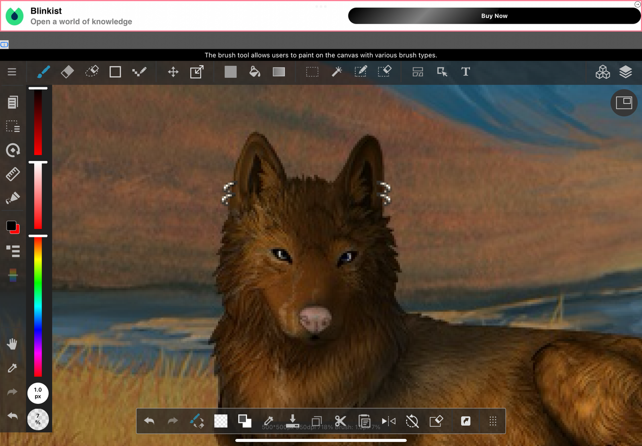Open the tool list panel icon in sidebar
Image resolution: width=642 pixels, height=446 pixels.
[13, 251]
